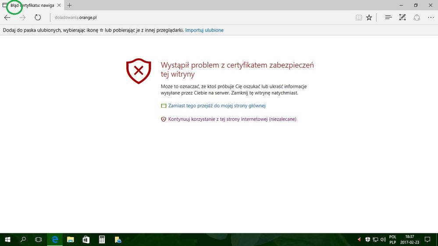Image resolution: width=438 pixels, height=246 pixels.
Task: Click the doladowania.orange.pl address bar
Action: (76, 18)
